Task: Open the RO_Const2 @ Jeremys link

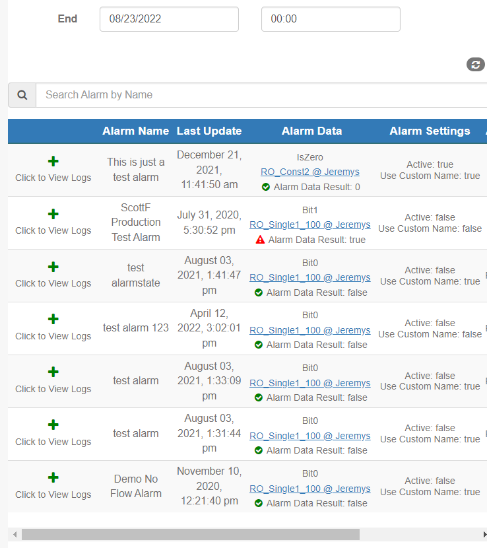Action: pos(310,172)
